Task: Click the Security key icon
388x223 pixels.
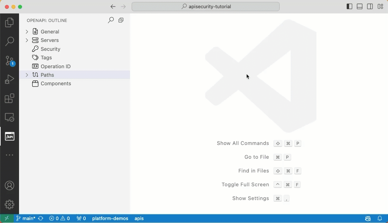Action: 35,49
